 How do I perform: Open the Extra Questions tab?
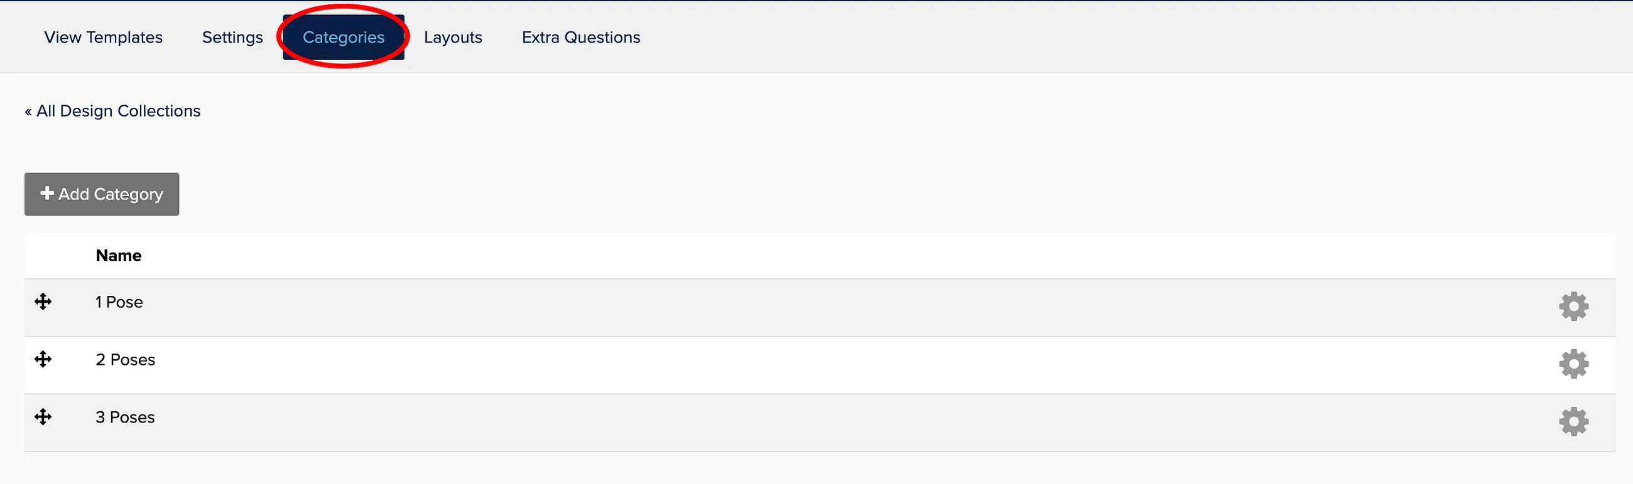(582, 38)
